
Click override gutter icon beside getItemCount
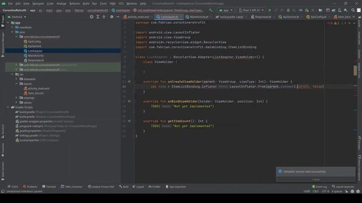(x=129, y=121)
